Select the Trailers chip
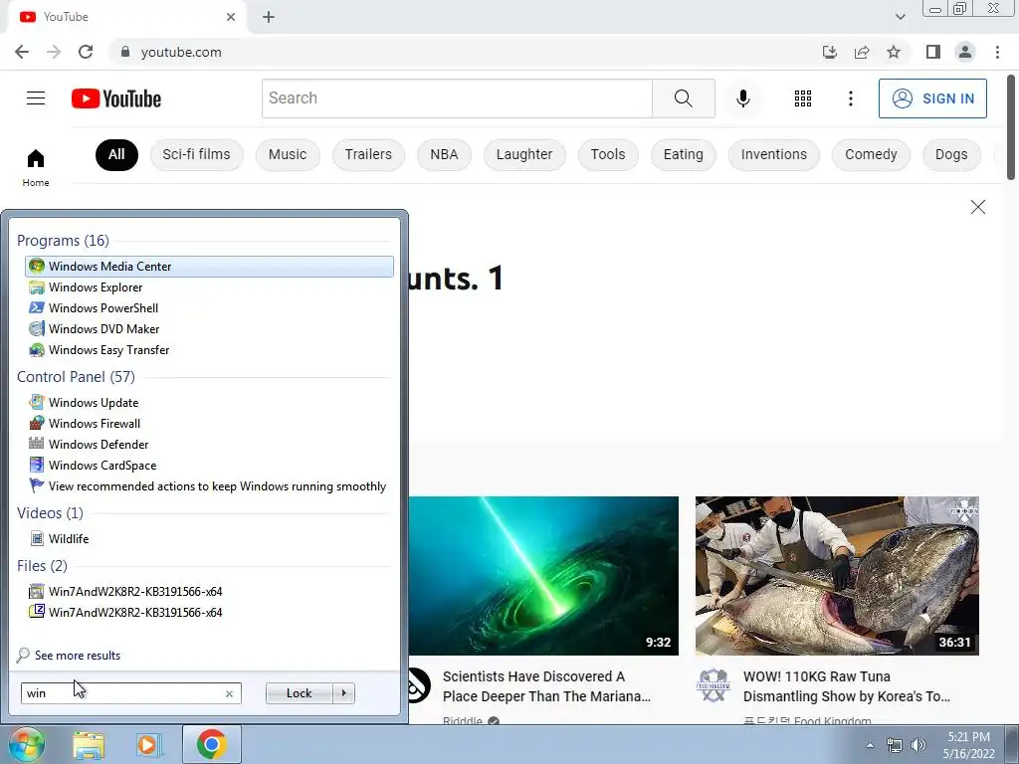 pyautogui.click(x=368, y=154)
